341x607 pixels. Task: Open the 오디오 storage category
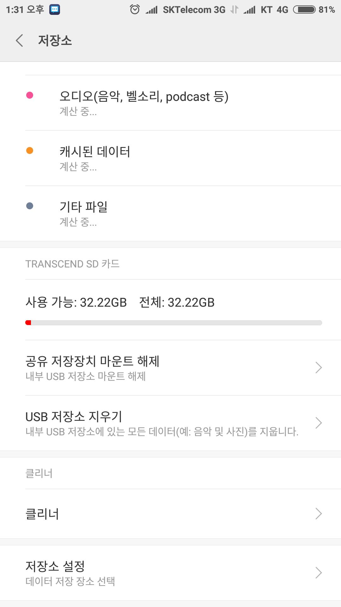(144, 97)
